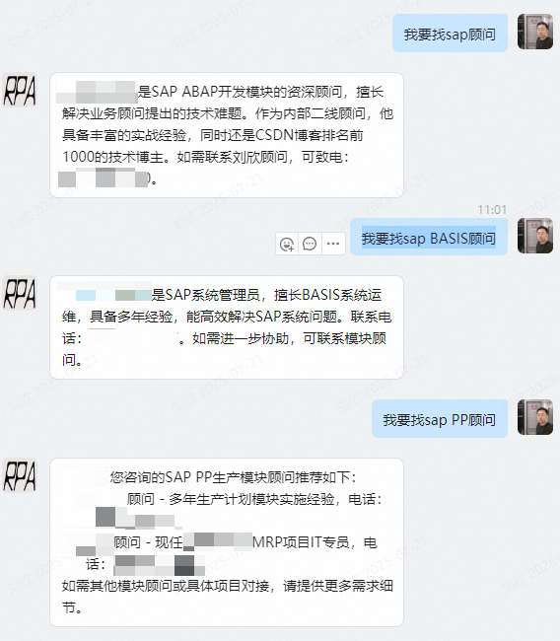Click blurred consultant name before '是SAP ABAP'
The height and width of the screenshot is (641, 560).
point(96,92)
